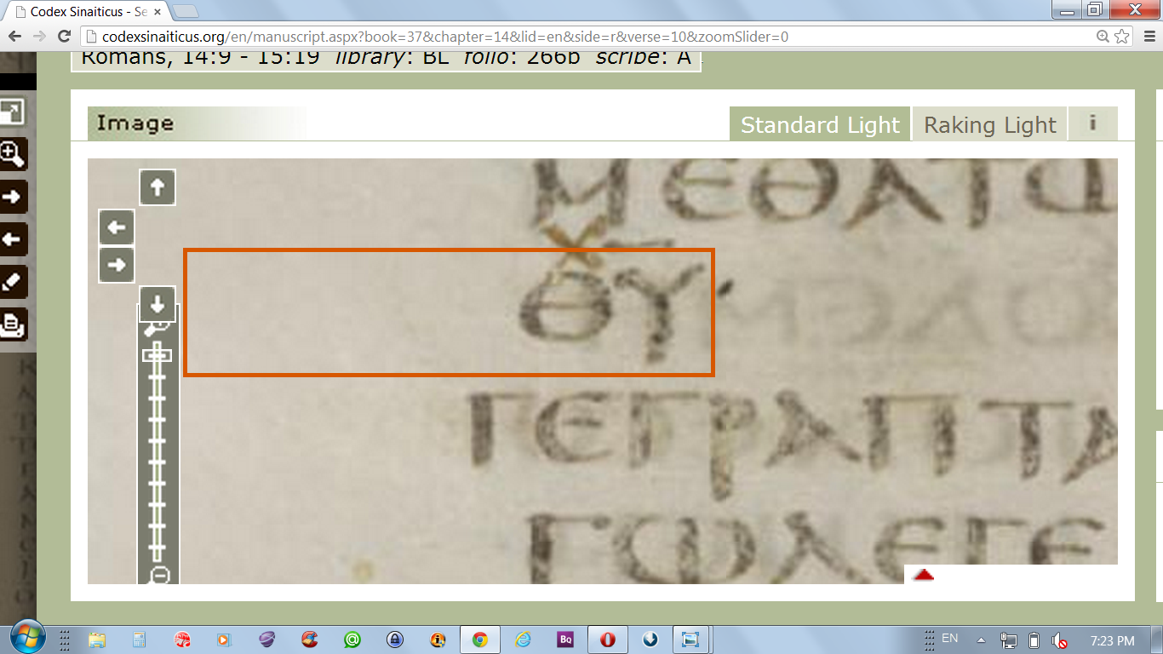Enable Standard Light view
The height and width of the screenshot is (654, 1163).
coord(820,123)
